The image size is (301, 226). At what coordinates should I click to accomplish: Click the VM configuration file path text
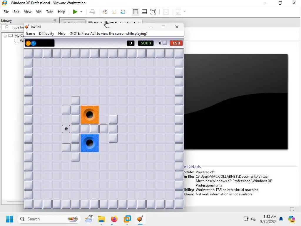click(234, 181)
